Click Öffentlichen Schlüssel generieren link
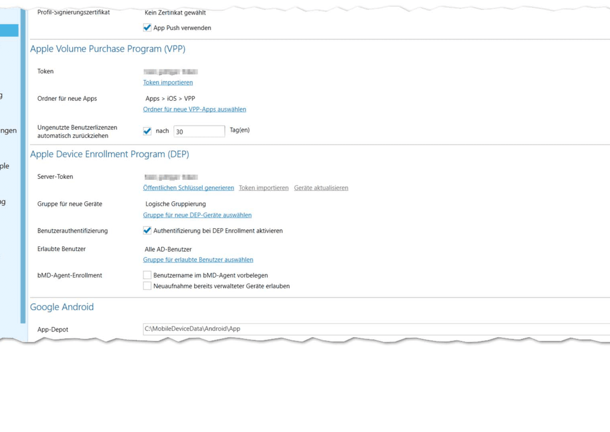Screen dimensions: 610x432 click(x=189, y=188)
